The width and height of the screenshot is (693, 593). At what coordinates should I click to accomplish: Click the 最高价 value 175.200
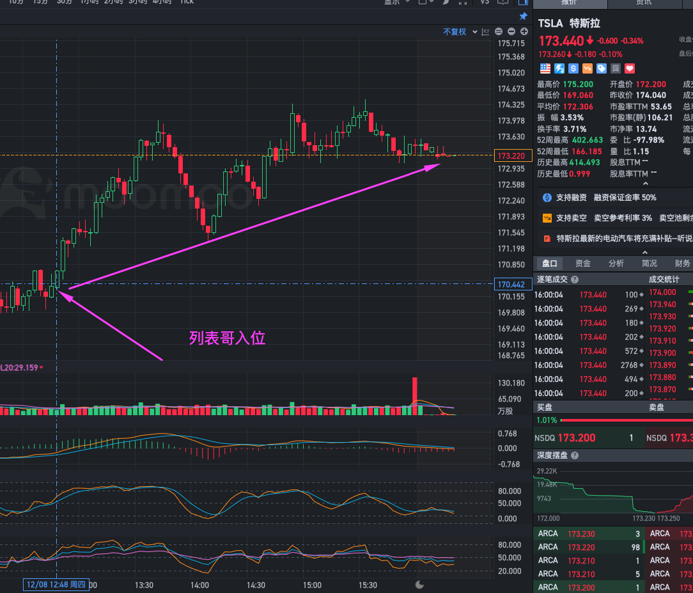[578, 84]
